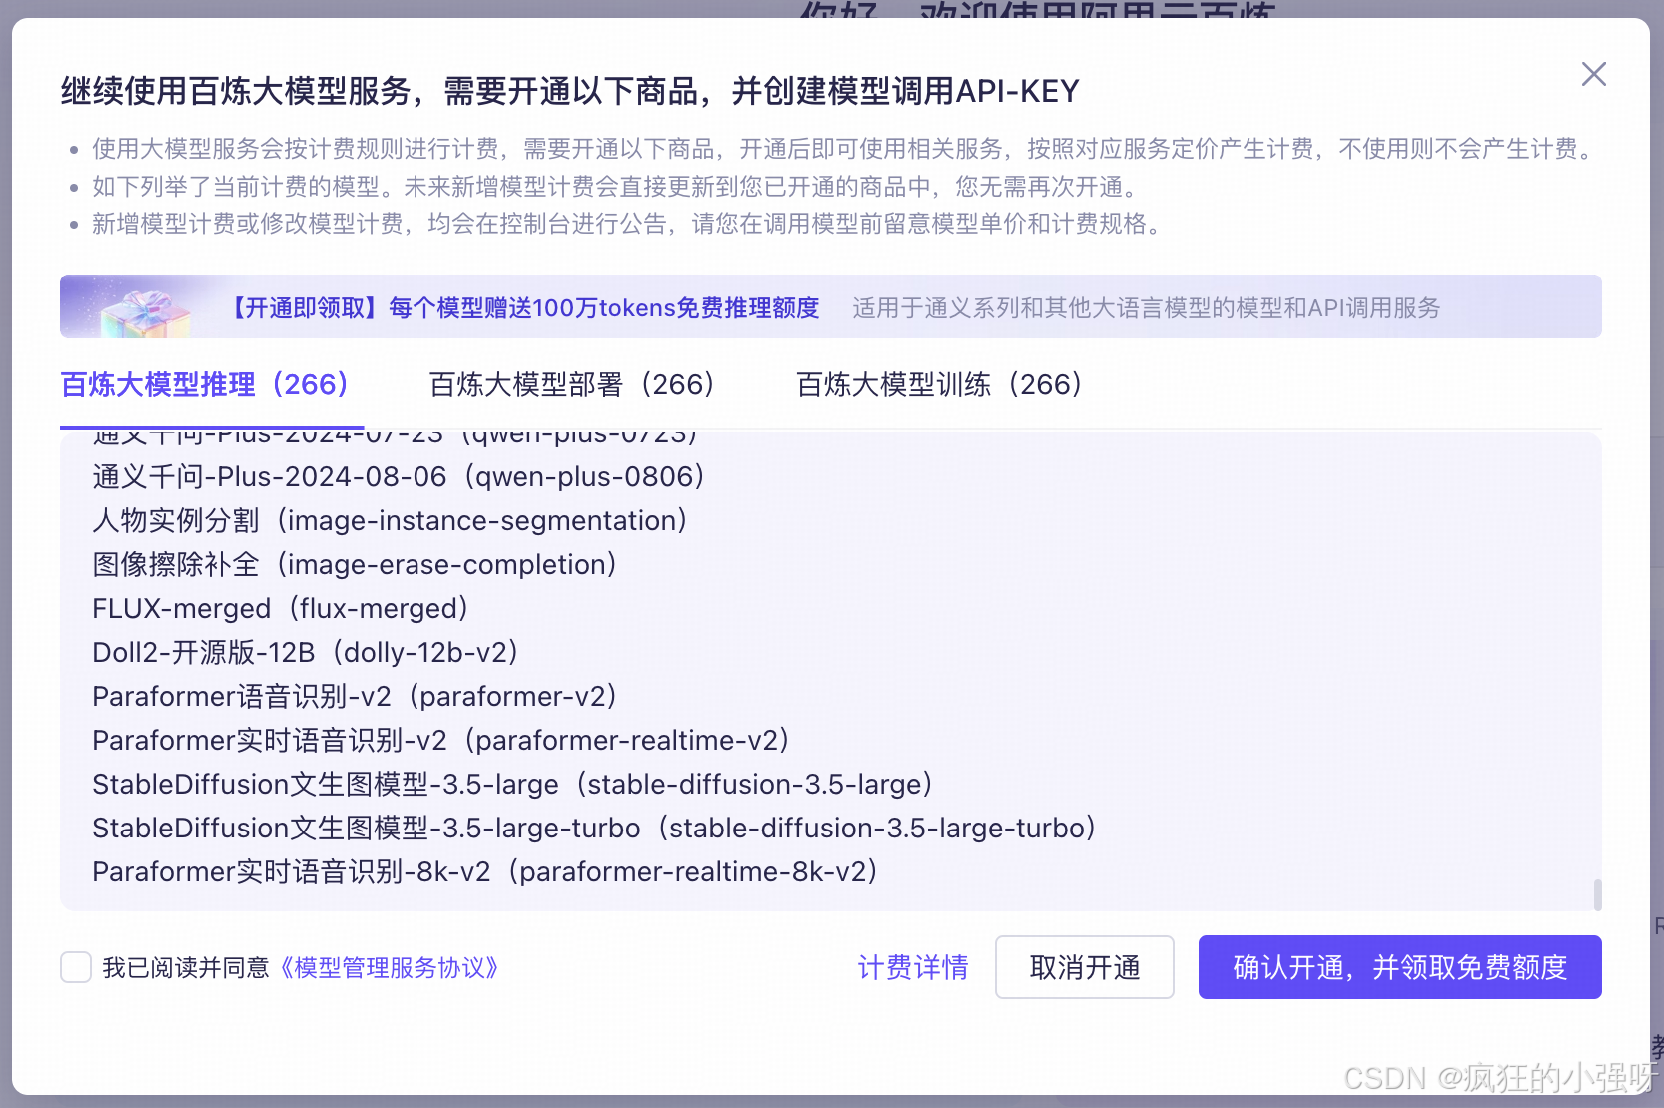Switch to the 百炼大模型推理 tab

206,384
